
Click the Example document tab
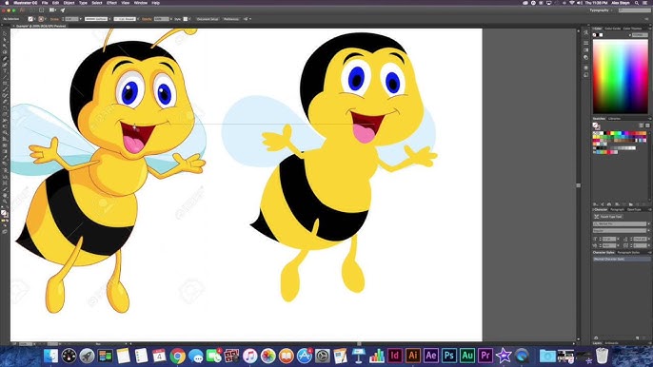40,26
